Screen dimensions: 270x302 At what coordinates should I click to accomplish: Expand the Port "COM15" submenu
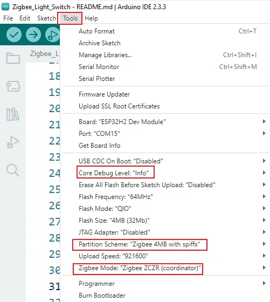click(x=165, y=134)
